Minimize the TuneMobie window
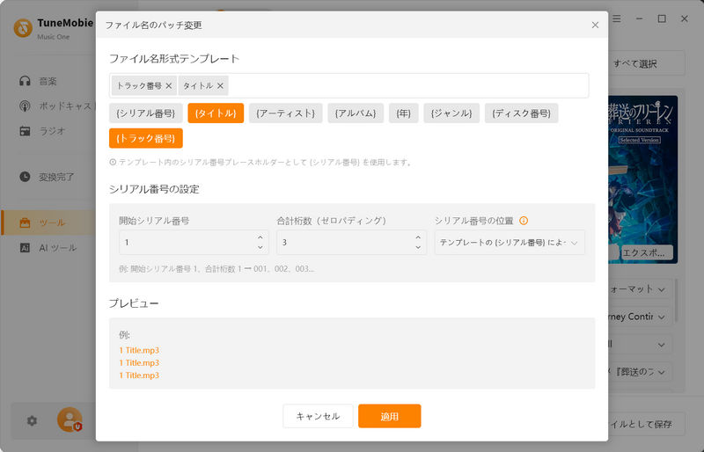Screen dimensions: 704x452 (x=640, y=18)
